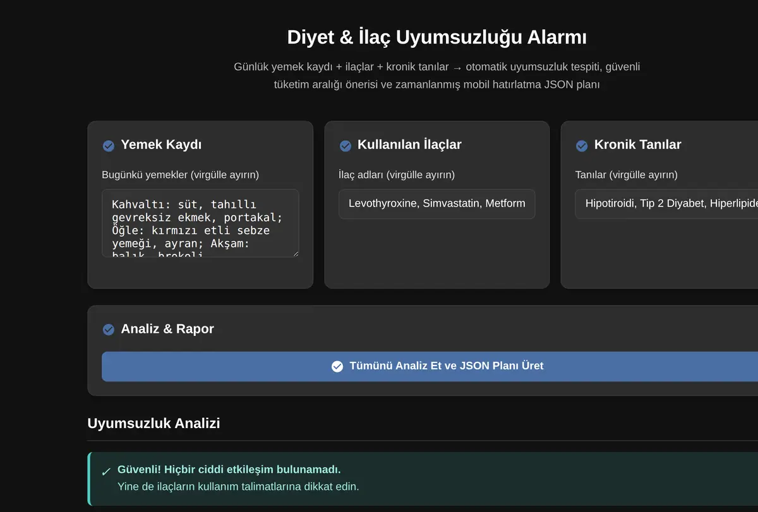
Task: Click the Analiz & Rapor heading
Action: pyautogui.click(x=167, y=329)
